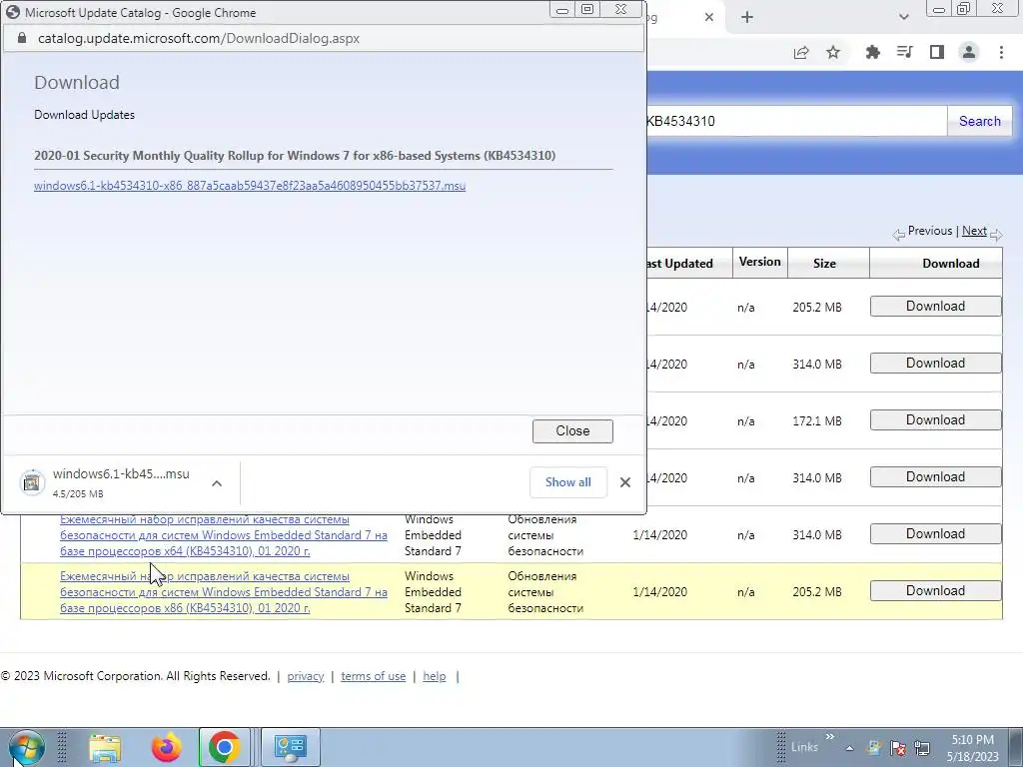Click Download for the 172.1 MB update
This screenshot has width=1023, height=767.
point(935,420)
